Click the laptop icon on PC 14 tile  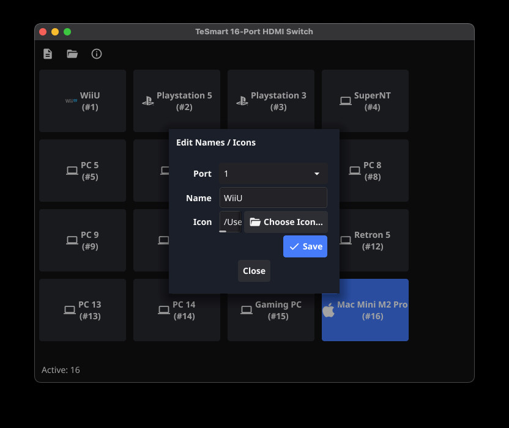(163, 310)
